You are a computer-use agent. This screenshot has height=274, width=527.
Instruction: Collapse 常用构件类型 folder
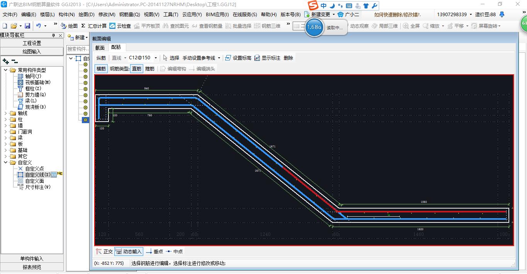click(6, 70)
